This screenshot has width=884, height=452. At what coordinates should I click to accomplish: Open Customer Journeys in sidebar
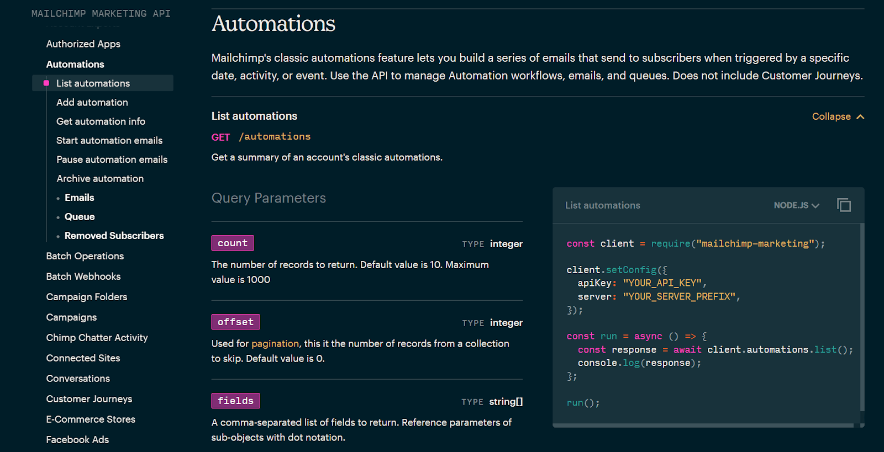pos(89,399)
